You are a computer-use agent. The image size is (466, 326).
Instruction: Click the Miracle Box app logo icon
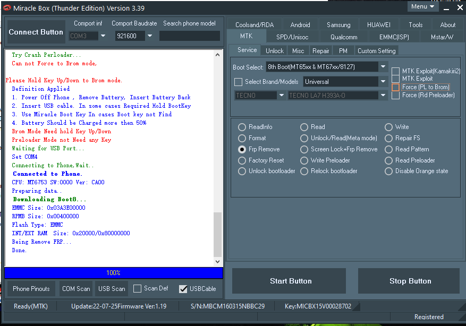6,8
